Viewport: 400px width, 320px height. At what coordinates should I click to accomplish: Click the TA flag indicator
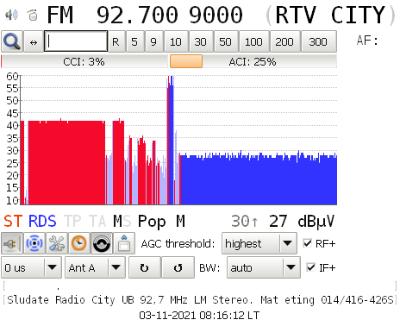coord(97,222)
